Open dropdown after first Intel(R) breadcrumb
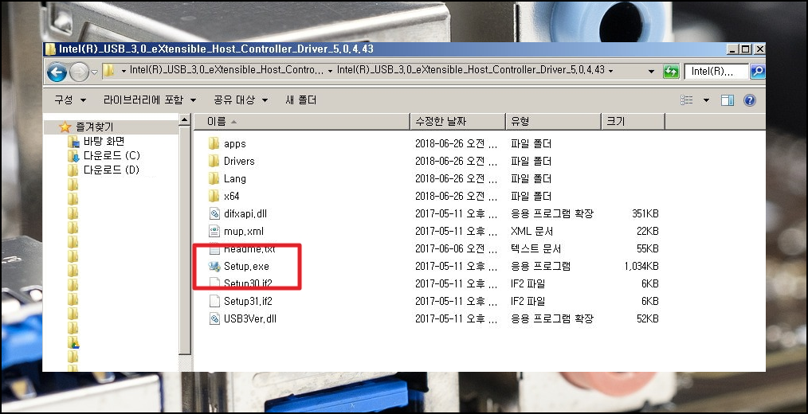808x414 pixels. coord(330,71)
